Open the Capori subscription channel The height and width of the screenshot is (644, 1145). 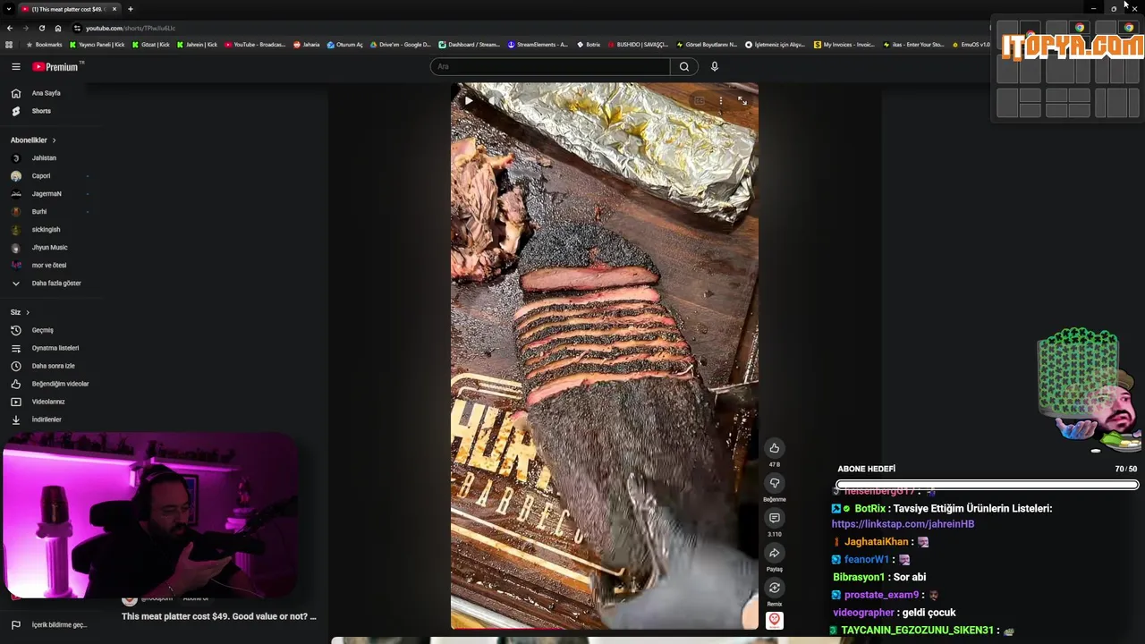[x=41, y=176]
